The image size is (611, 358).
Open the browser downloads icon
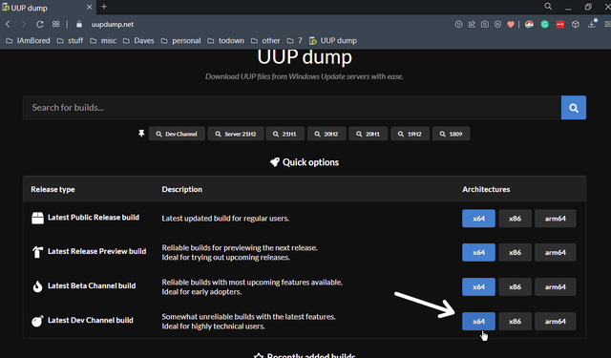[x=592, y=24]
